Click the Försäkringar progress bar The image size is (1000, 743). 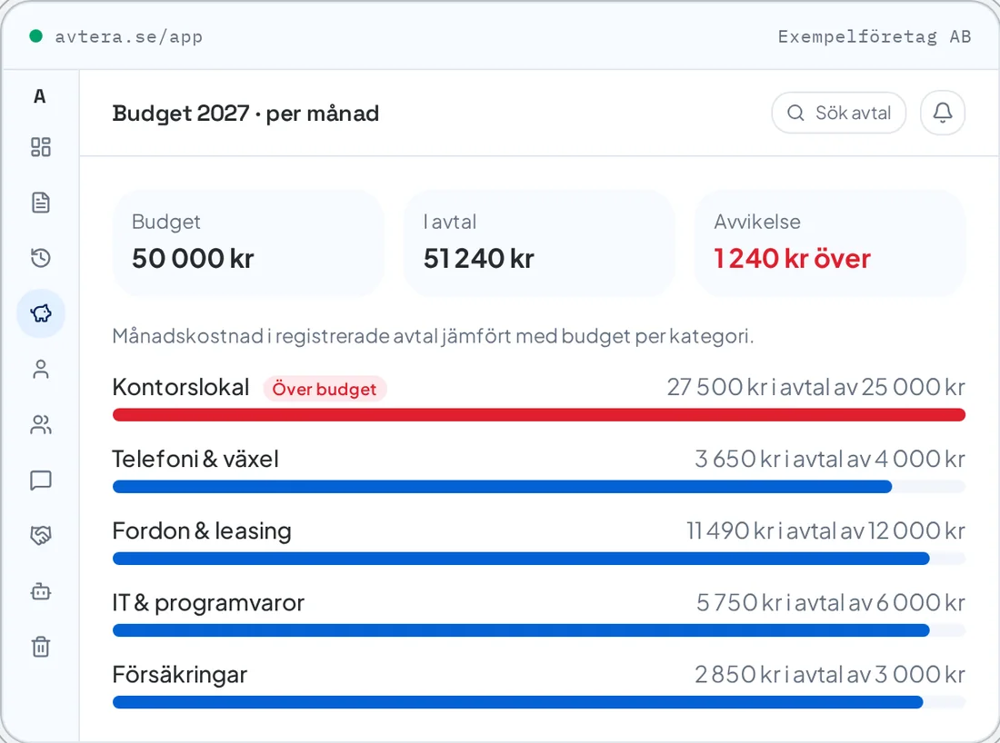[x=539, y=702]
